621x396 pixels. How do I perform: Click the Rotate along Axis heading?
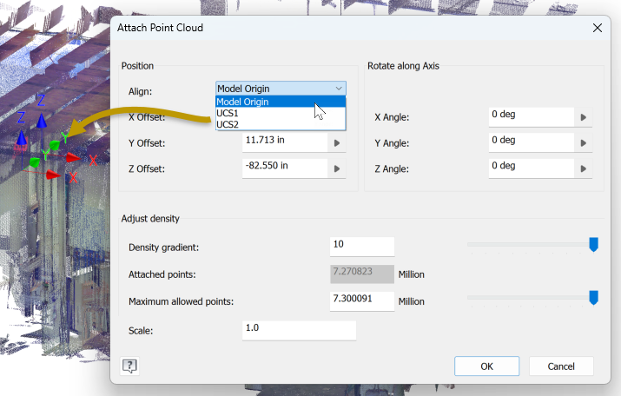point(403,66)
